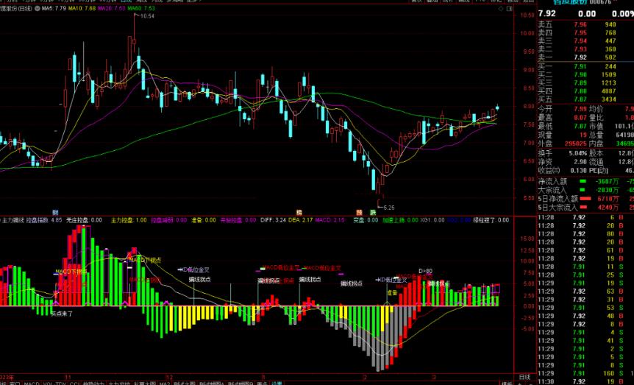This screenshot has width=634, height=385.
Task: Click the 换手 5.04% value
Action: click(x=577, y=153)
